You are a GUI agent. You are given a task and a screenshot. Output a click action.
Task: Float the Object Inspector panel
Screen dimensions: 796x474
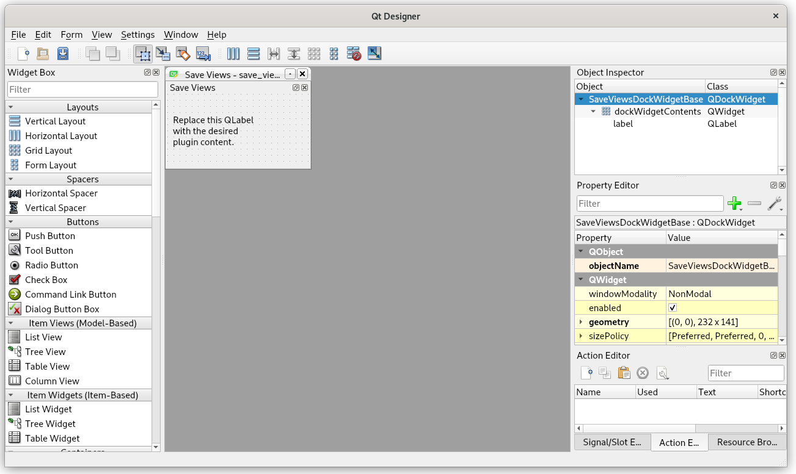[x=773, y=72]
